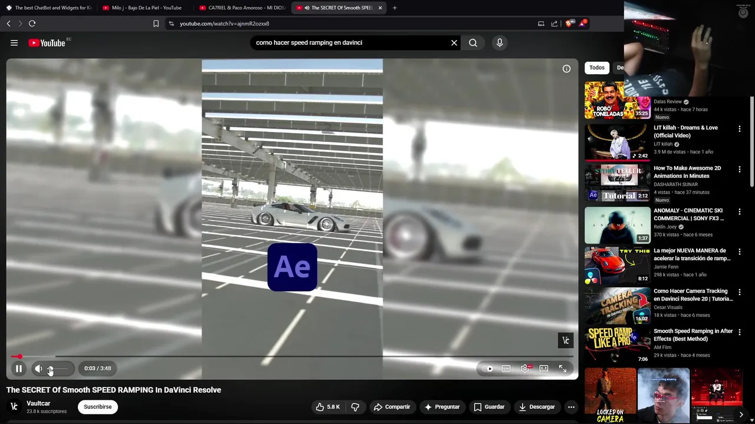Click the address bar URL

(224, 24)
